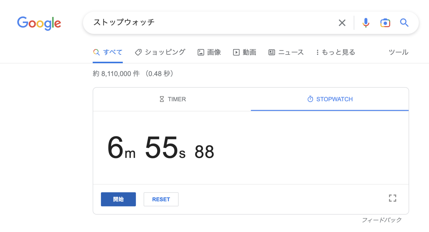Open ニュース results
The height and width of the screenshot is (232, 429).
pos(286,52)
